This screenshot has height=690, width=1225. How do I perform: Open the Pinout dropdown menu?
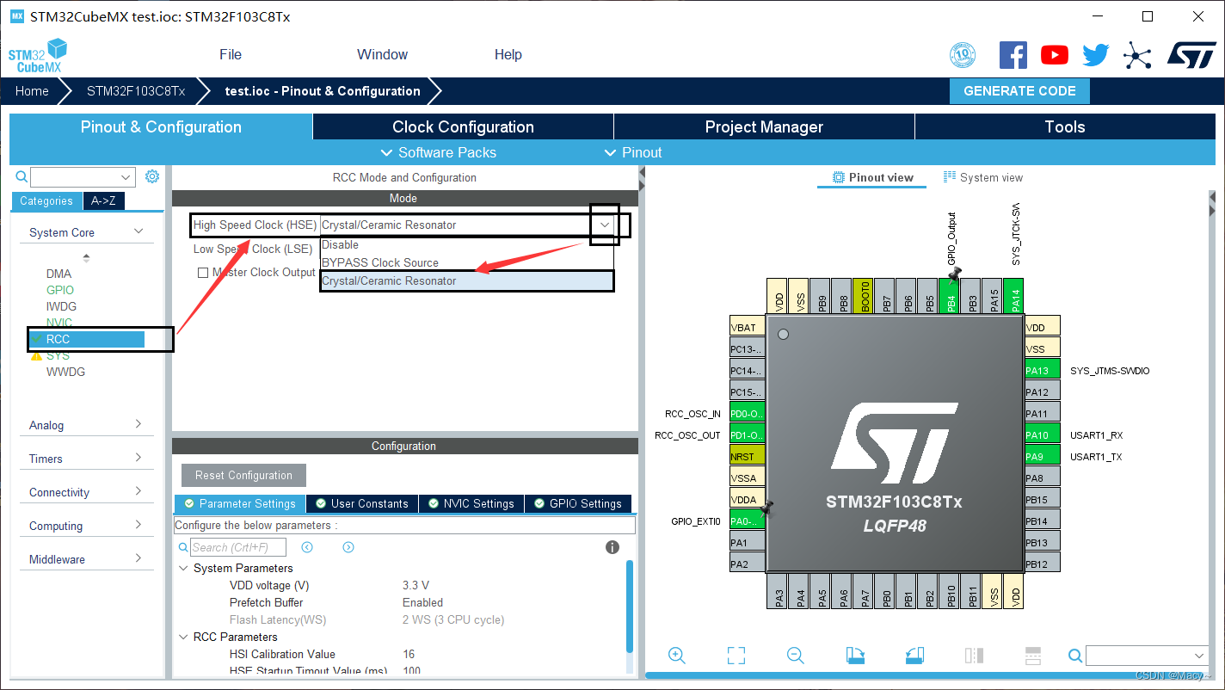pos(633,152)
